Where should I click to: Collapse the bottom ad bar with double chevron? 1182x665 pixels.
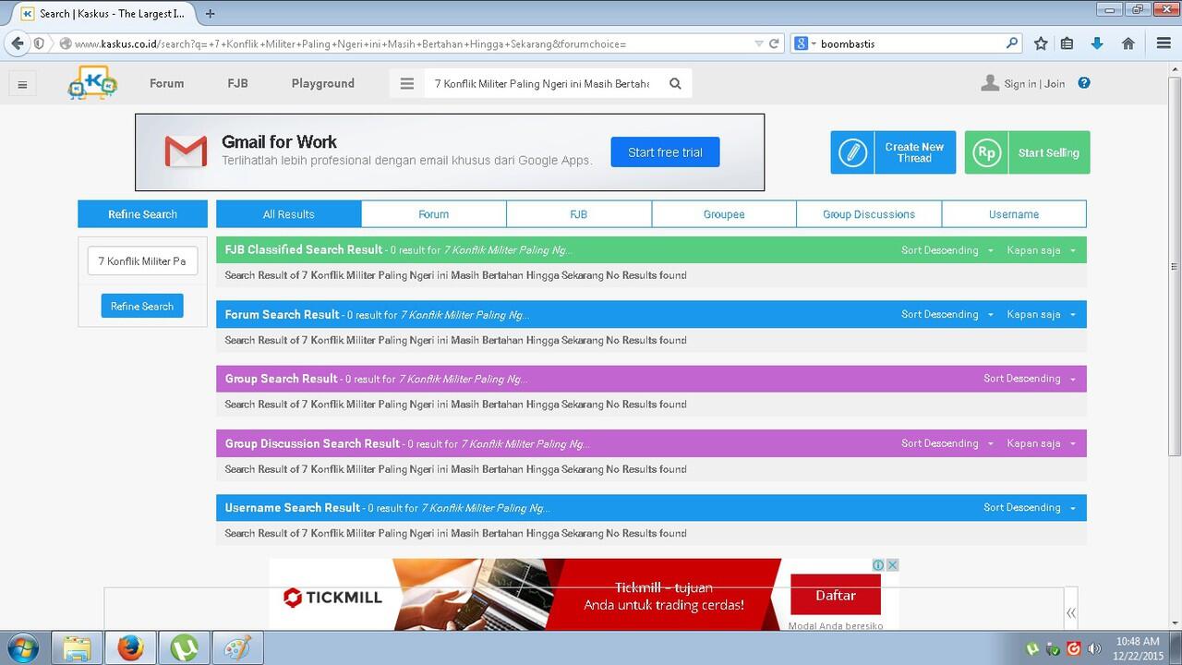[1070, 612]
